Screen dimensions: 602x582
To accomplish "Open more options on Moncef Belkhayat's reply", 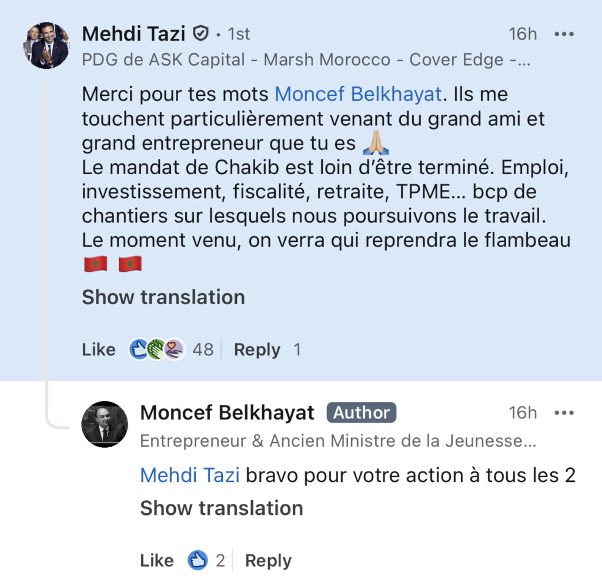I will tap(564, 413).
